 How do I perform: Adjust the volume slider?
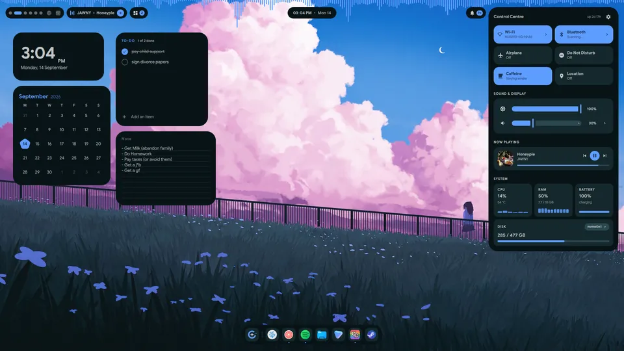pos(547,123)
